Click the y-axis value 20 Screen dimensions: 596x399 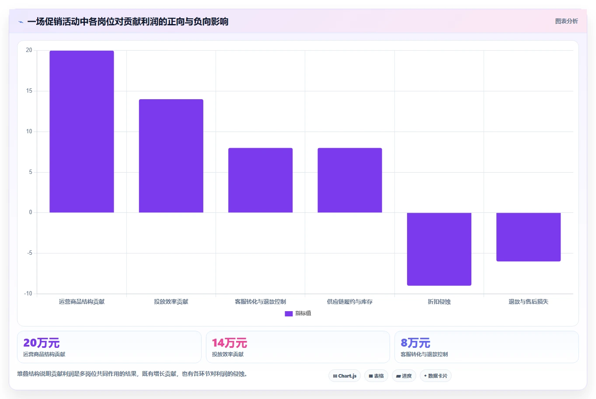coord(29,50)
